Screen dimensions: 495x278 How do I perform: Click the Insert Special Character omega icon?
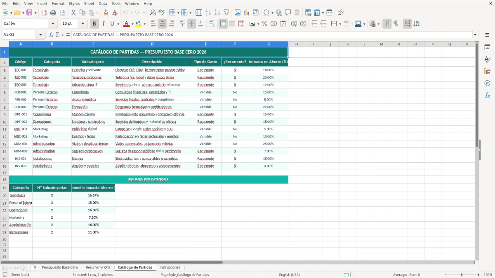point(266,13)
